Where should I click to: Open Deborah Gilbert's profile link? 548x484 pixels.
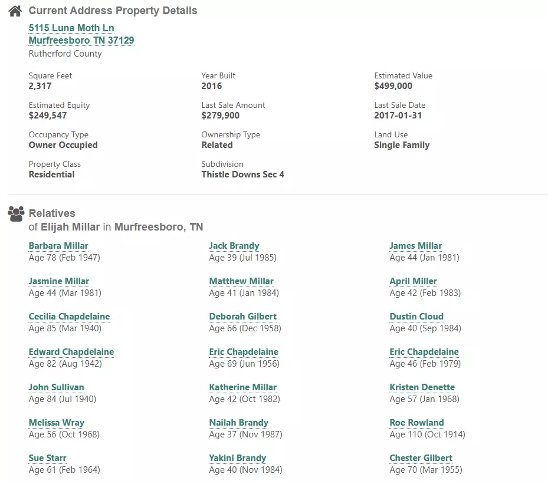point(243,317)
